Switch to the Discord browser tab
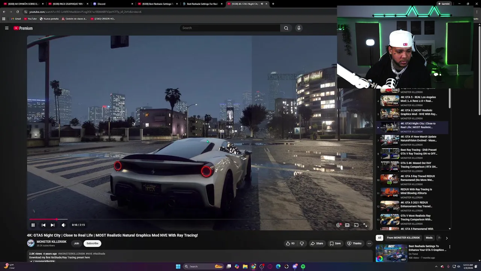The width and height of the screenshot is (481, 271). [x=113, y=4]
